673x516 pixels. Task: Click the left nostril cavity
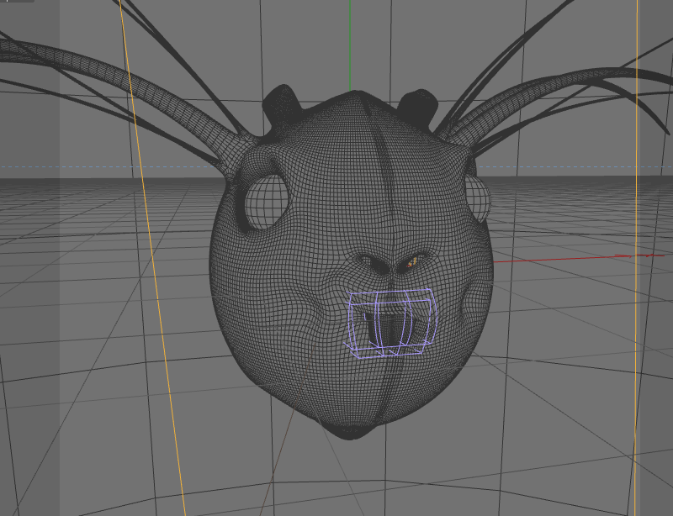coord(374,264)
